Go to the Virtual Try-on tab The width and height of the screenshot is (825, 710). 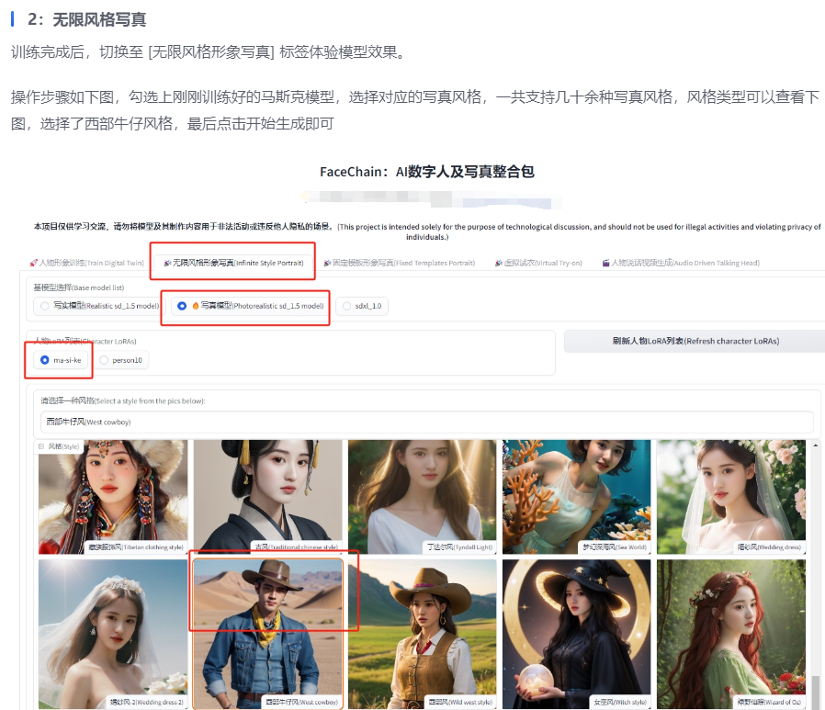point(538,263)
